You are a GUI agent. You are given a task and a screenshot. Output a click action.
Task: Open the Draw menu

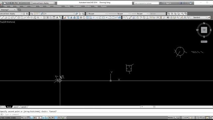(x=48, y=6)
